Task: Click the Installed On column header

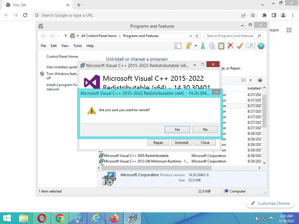Action: pos(254,88)
